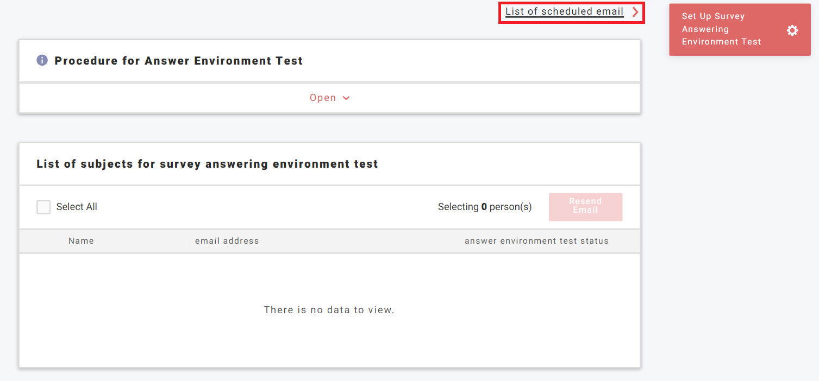This screenshot has height=381, width=819.
Task: Click the Selecting 0 person(s) counter
Action: coord(484,207)
